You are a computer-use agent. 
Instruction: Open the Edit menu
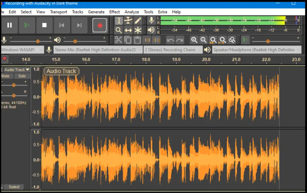click(12, 12)
